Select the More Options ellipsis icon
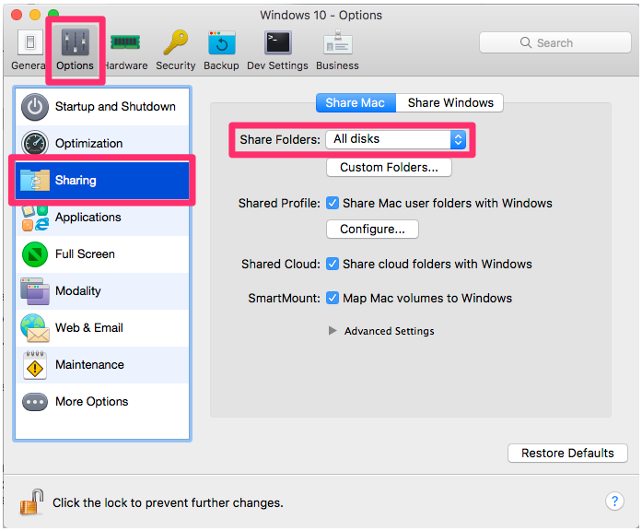Image resolution: width=642 pixels, height=531 pixels. (x=35, y=402)
